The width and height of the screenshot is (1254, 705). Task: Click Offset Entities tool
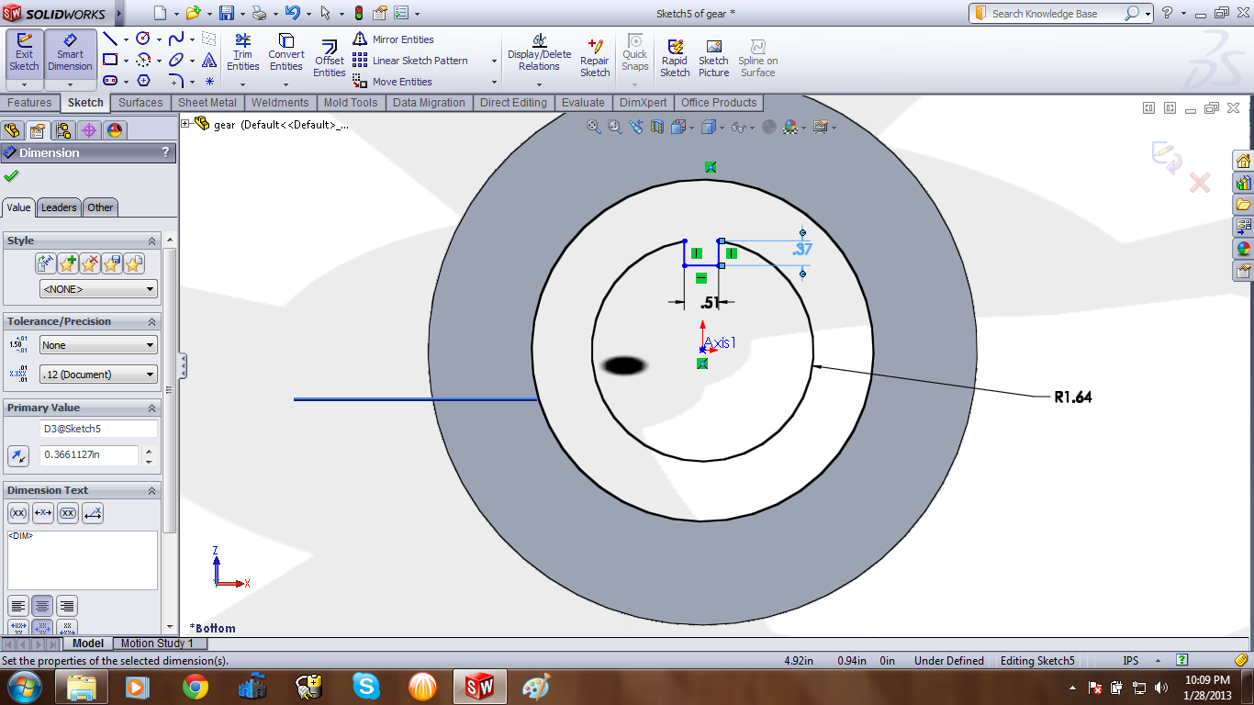pyautogui.click(x=329, y=57)
